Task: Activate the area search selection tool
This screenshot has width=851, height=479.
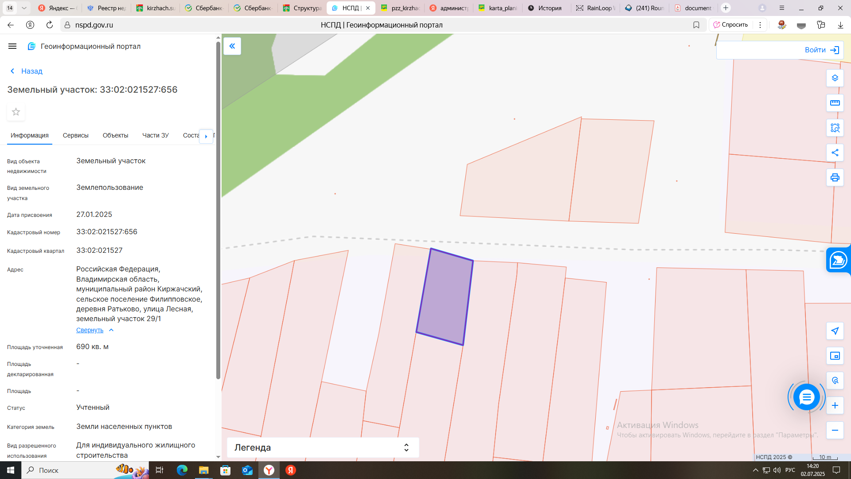Action: click(x=835, y=128)
